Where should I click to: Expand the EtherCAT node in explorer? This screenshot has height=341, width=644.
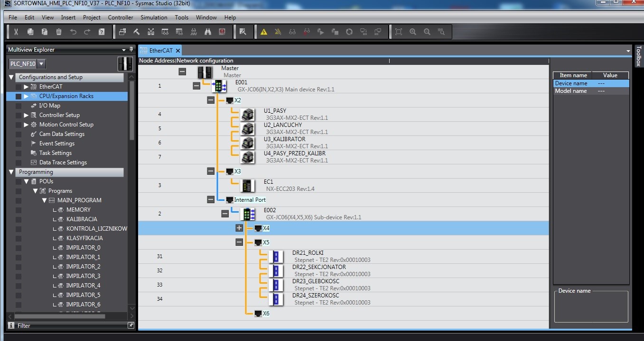[x=26, y=87]
